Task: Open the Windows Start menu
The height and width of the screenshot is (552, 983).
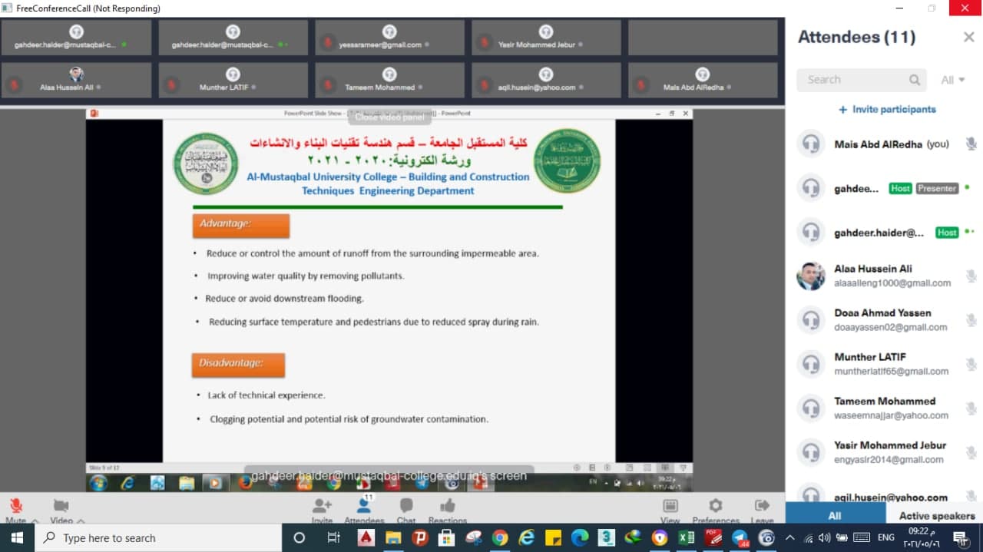Action: pos(17,538)
